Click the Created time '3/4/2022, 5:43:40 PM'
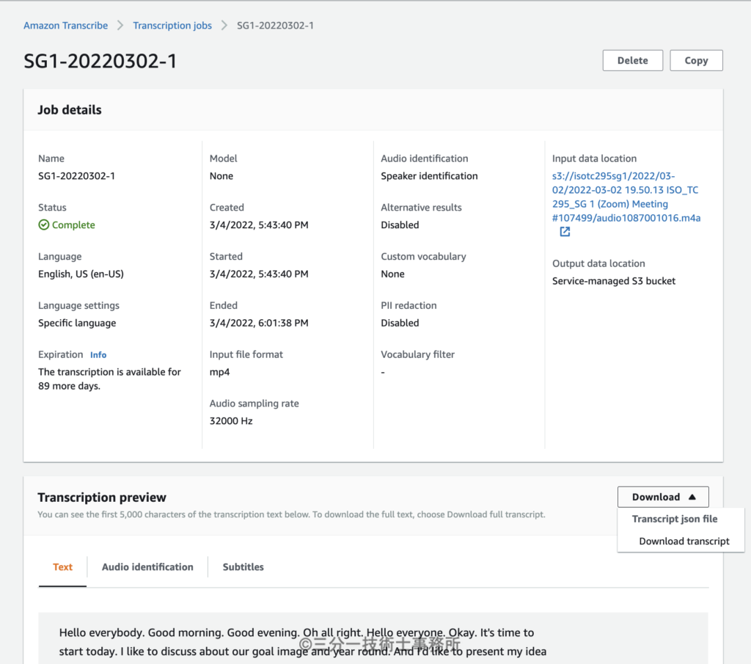 click(x=259, y=225)
